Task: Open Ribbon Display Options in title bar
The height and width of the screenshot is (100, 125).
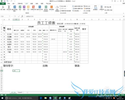Action: 115,1
